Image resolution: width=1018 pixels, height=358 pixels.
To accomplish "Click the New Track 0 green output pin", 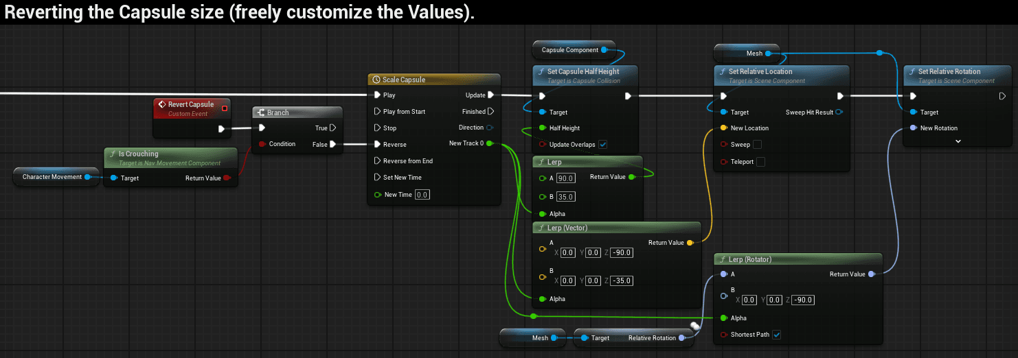I will coord(489,143).
